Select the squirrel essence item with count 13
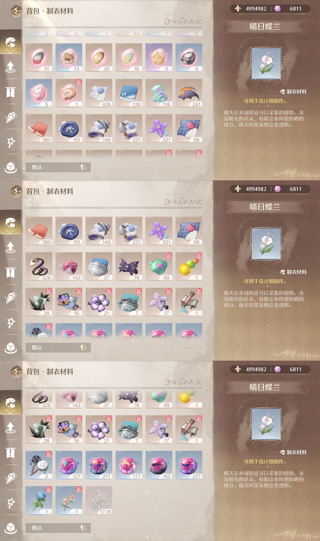This screenshot has height=541, width=320. 69,58
